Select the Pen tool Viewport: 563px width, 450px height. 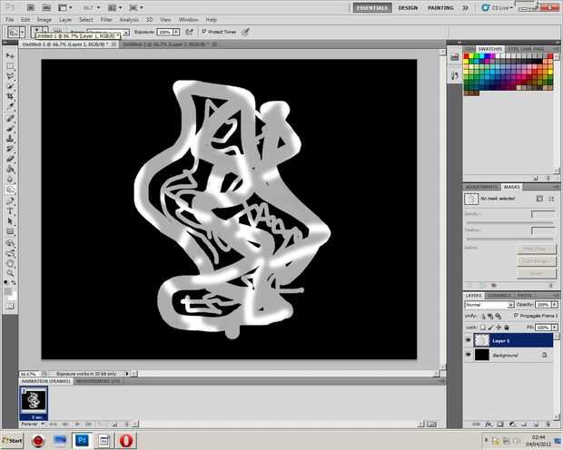[x=10, y=201]
